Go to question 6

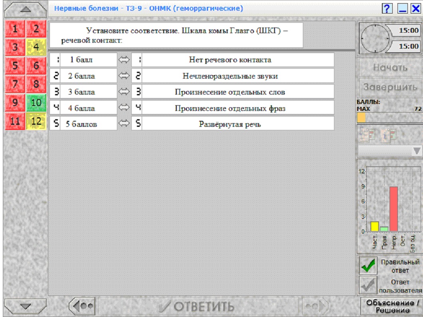pos(36,65)
